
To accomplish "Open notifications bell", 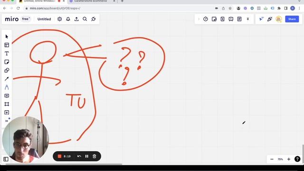I will tap(68, 19).
